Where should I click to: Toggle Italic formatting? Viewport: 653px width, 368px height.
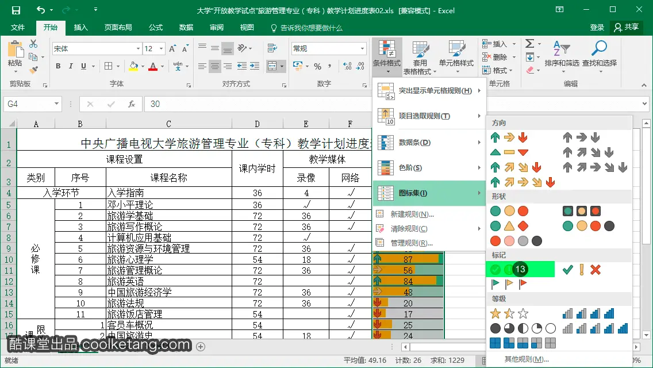tap(71, 66)
